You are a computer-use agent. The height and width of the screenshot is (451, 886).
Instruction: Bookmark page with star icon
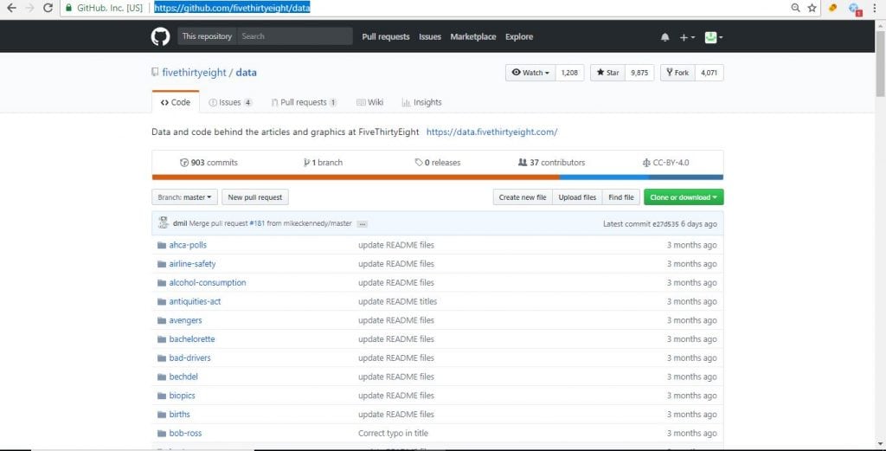(812, 8)
